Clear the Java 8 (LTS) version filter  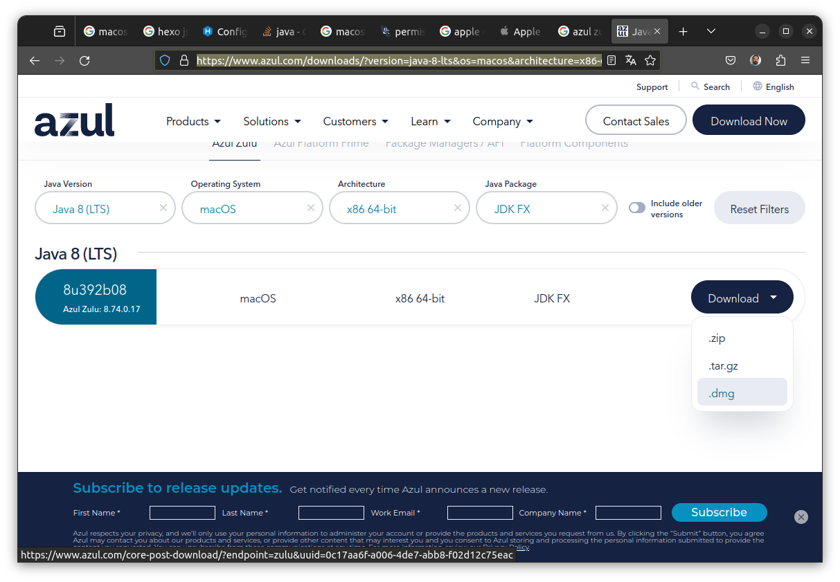(x=163, y=208)
